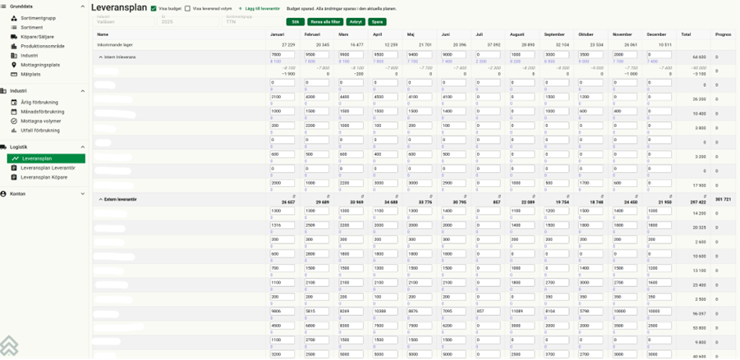Screen dimensions: 740x360
Task: Collapse the Grunddata section
Action: tap(83, 6)
